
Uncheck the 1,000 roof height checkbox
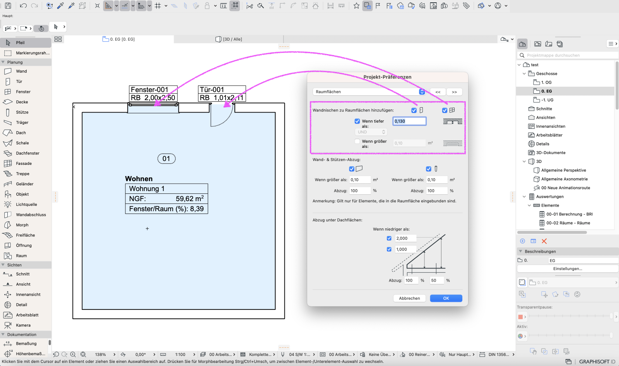389,249
